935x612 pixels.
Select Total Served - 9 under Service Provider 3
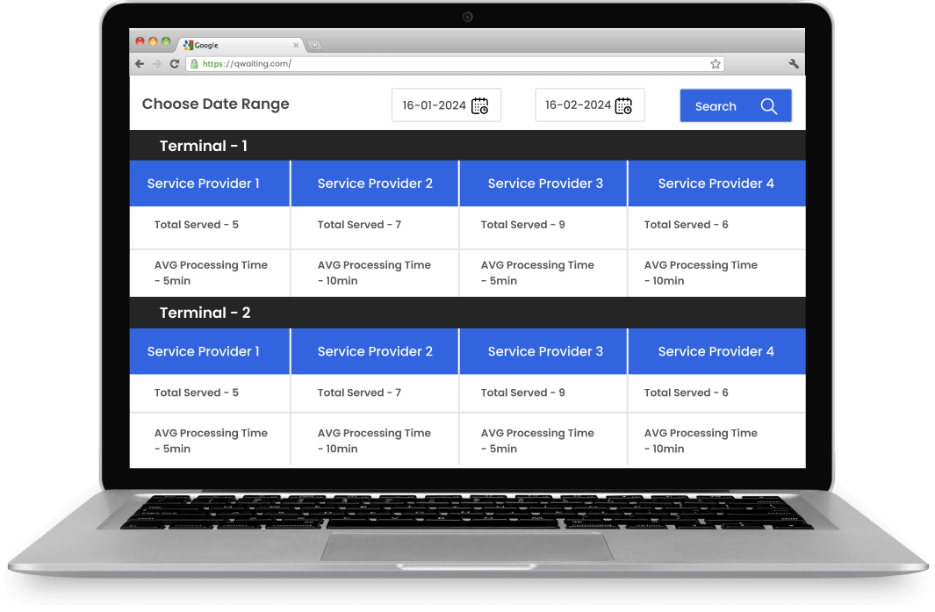522,225
